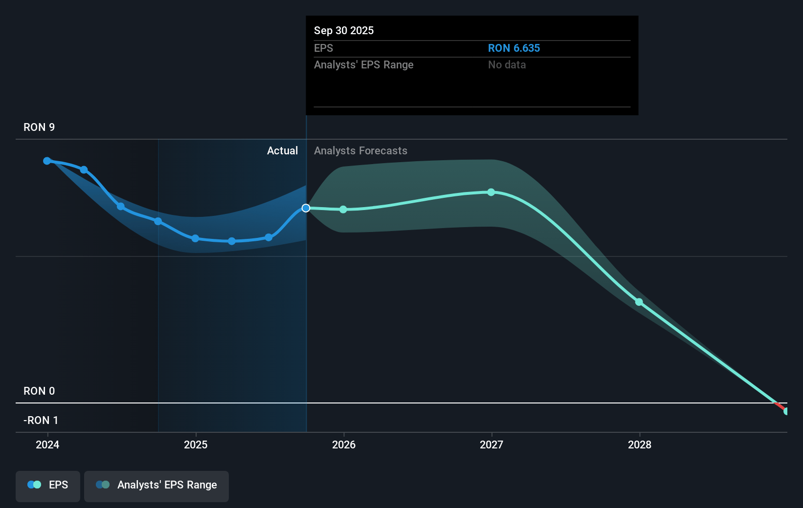Click the RON 6.635 EPS value in tooltip
This screenshot has width=803, height=508.
click(x=514, y=48)
